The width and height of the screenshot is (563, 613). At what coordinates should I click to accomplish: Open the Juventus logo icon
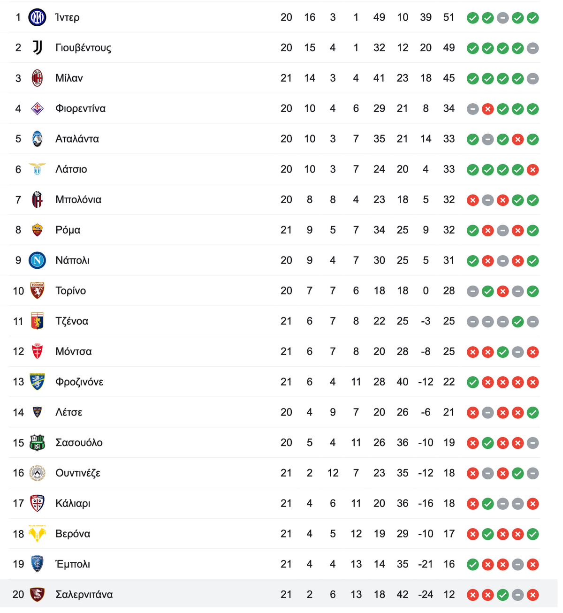point(37,48)
